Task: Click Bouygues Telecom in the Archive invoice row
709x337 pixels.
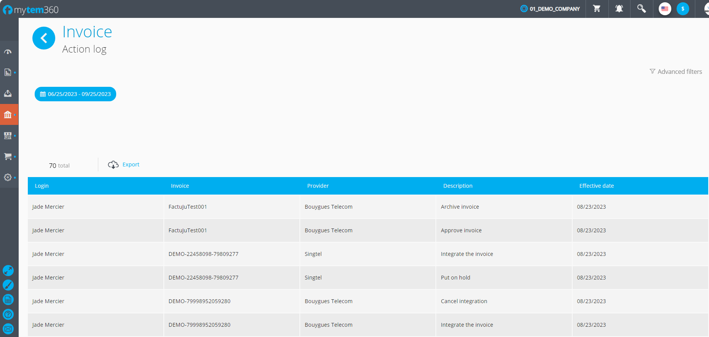Action: (328, 207)
